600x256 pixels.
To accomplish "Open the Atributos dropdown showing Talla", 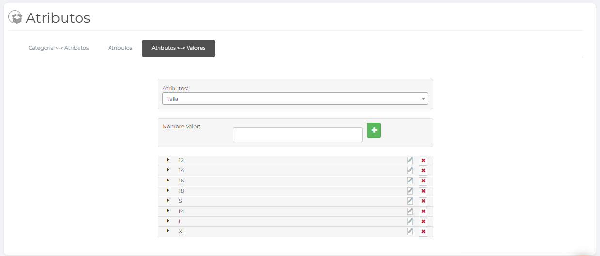I will [295, 99].
